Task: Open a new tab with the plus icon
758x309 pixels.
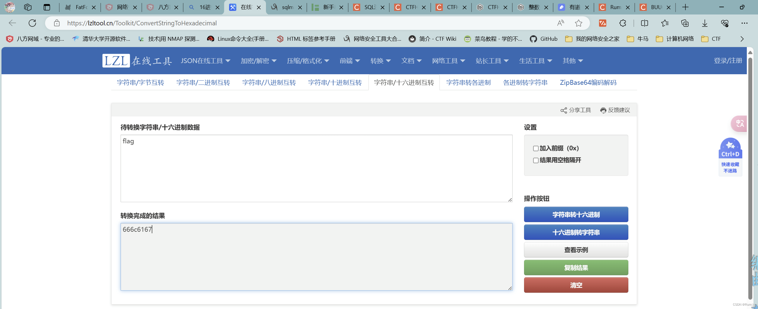Action: pyautogui.click(x=685, y=7)
